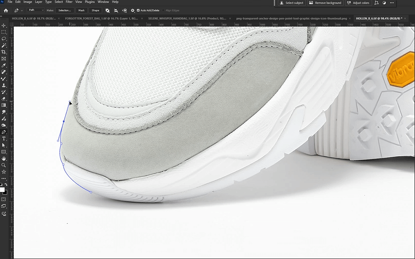415x259 pixels.
Task: Select the Zoom tool magnifier
Action: [4, 165]
